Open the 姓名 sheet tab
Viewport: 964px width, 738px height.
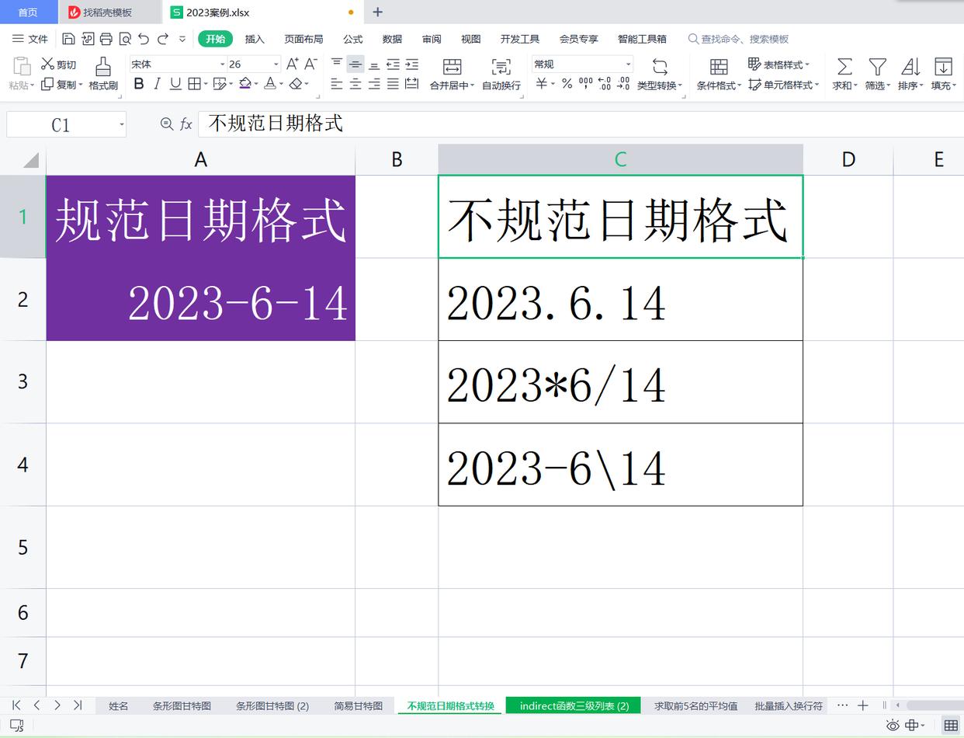pyautogui.click(x=119, y=705)
